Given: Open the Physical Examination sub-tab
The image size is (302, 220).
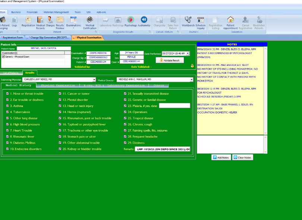Looking at the screenshot, I should point(58,85).
